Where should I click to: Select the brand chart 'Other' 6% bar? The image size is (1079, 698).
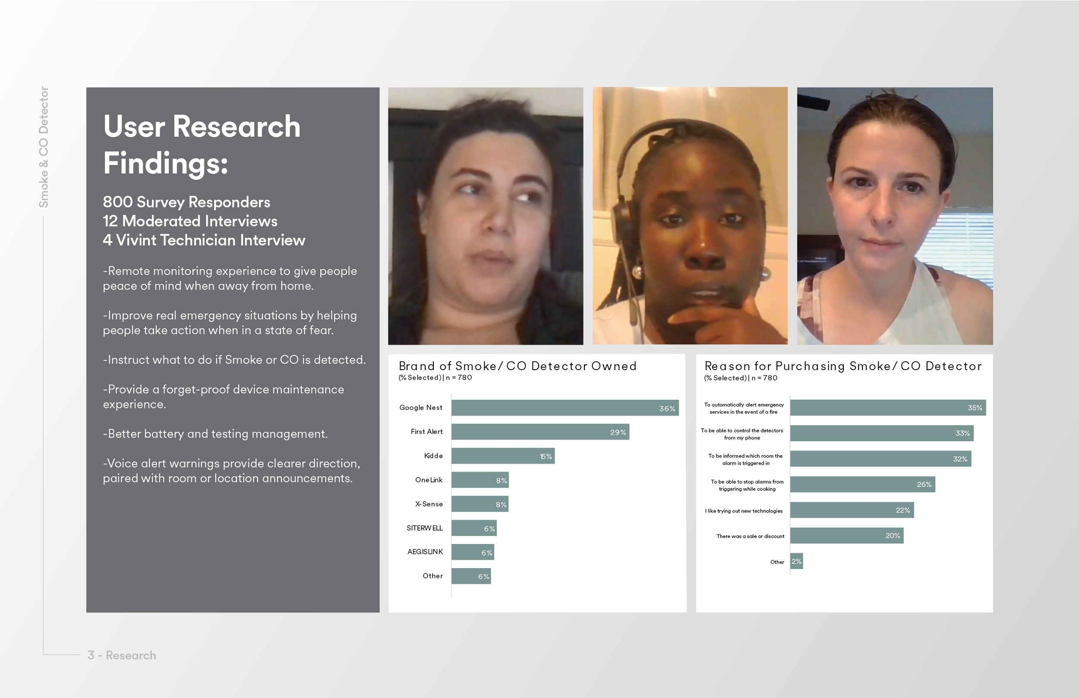pyautogui.click(x=471, y=576)
